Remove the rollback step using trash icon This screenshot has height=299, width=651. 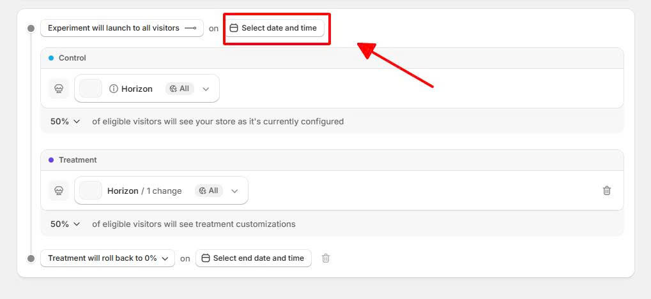[x=326, y=258]
